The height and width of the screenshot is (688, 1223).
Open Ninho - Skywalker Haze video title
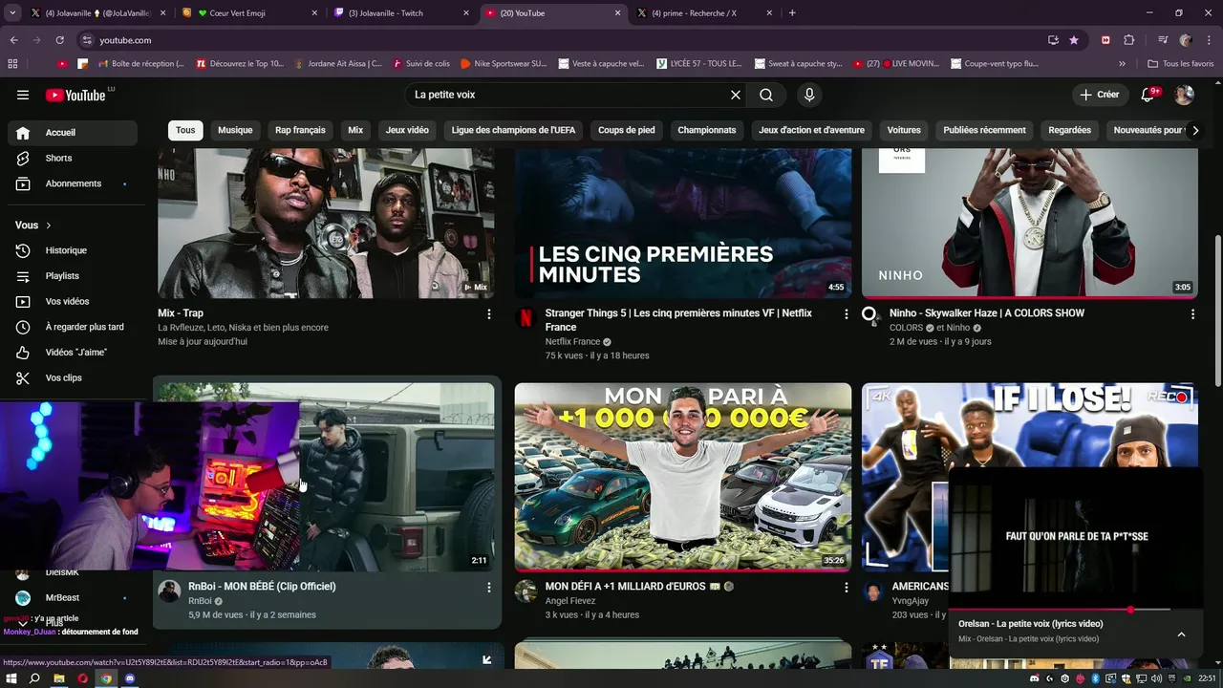(987, 313)
